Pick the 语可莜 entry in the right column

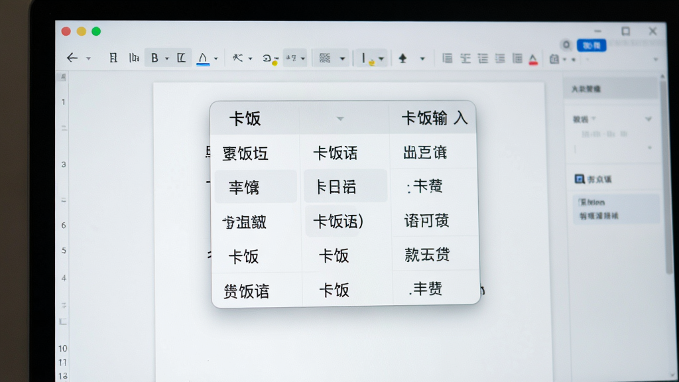tap(426, 220)
